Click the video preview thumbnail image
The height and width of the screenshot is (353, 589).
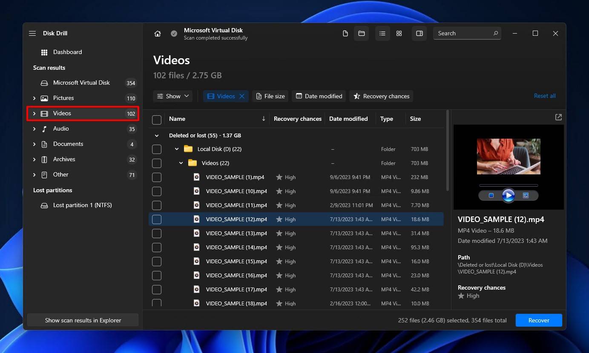click(x=509, y=156)
